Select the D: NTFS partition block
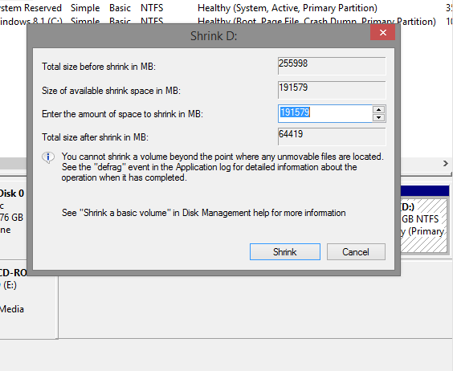 (x=424, y=226)
